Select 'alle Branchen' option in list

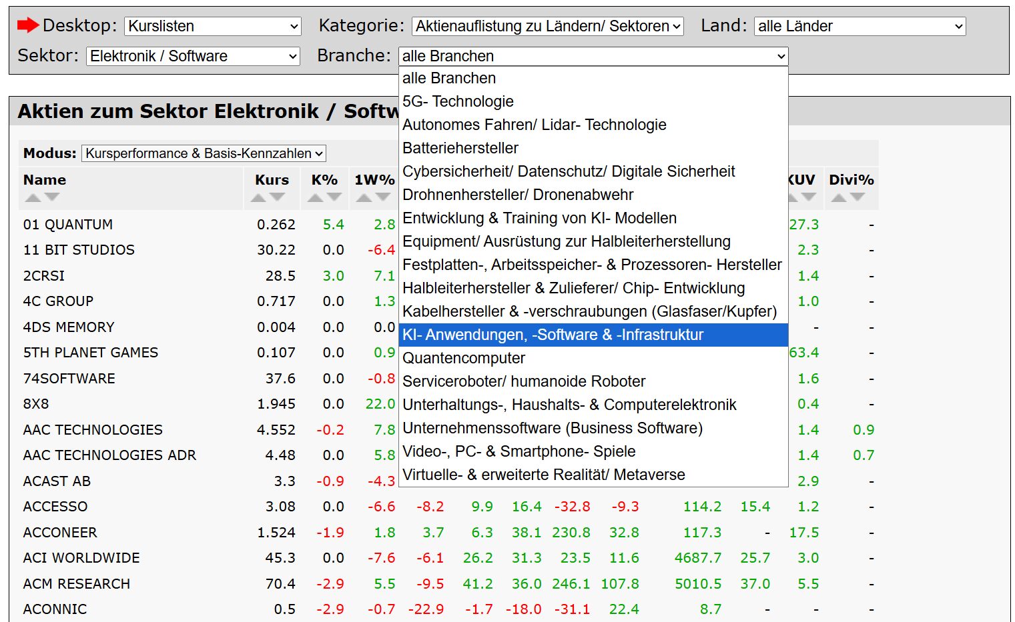593,78
